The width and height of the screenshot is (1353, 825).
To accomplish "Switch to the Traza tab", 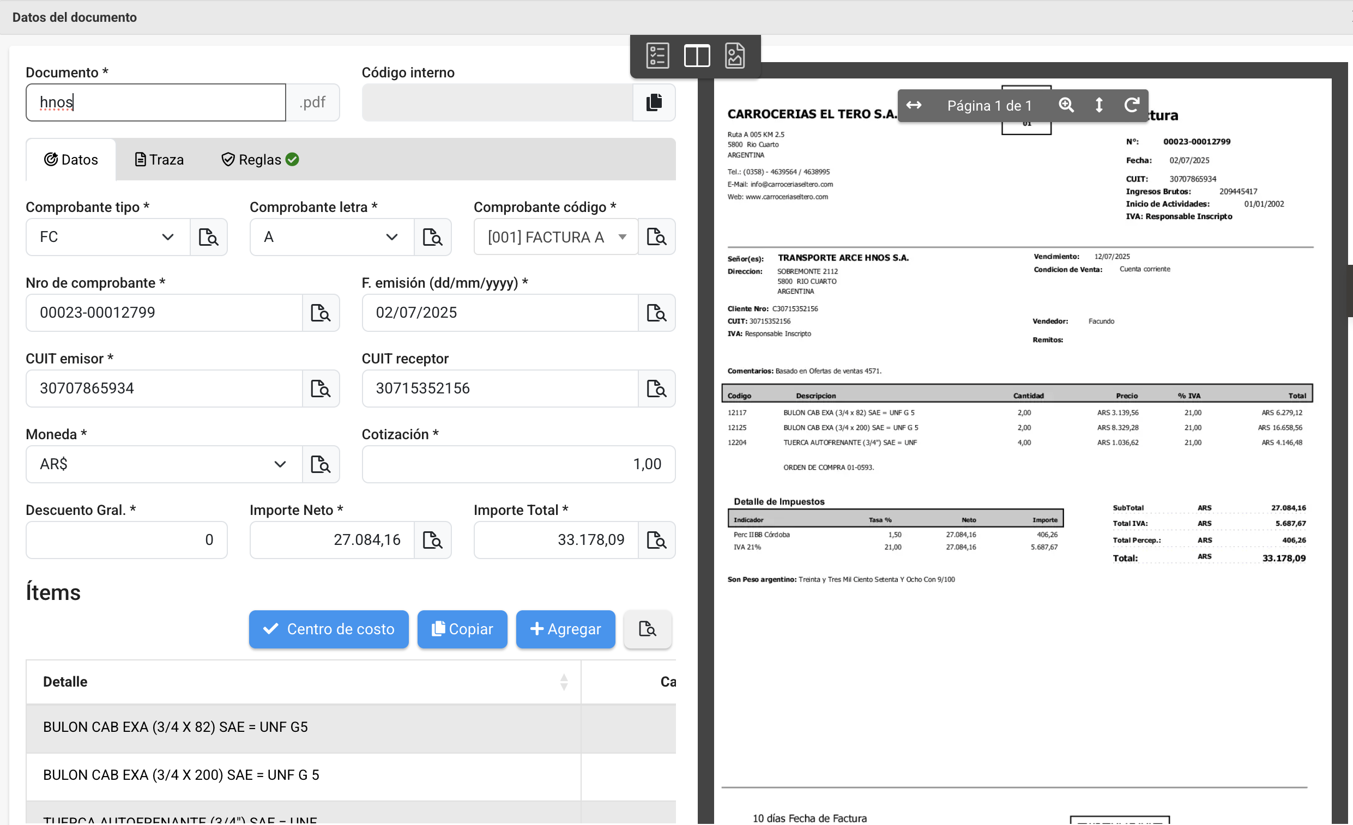I will (159, 160).
